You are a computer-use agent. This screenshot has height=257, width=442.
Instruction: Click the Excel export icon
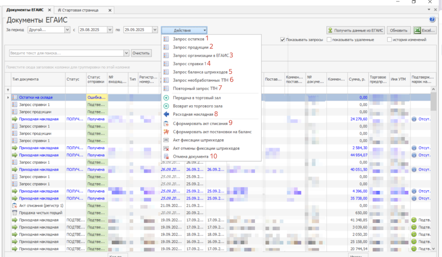[417, 30]
